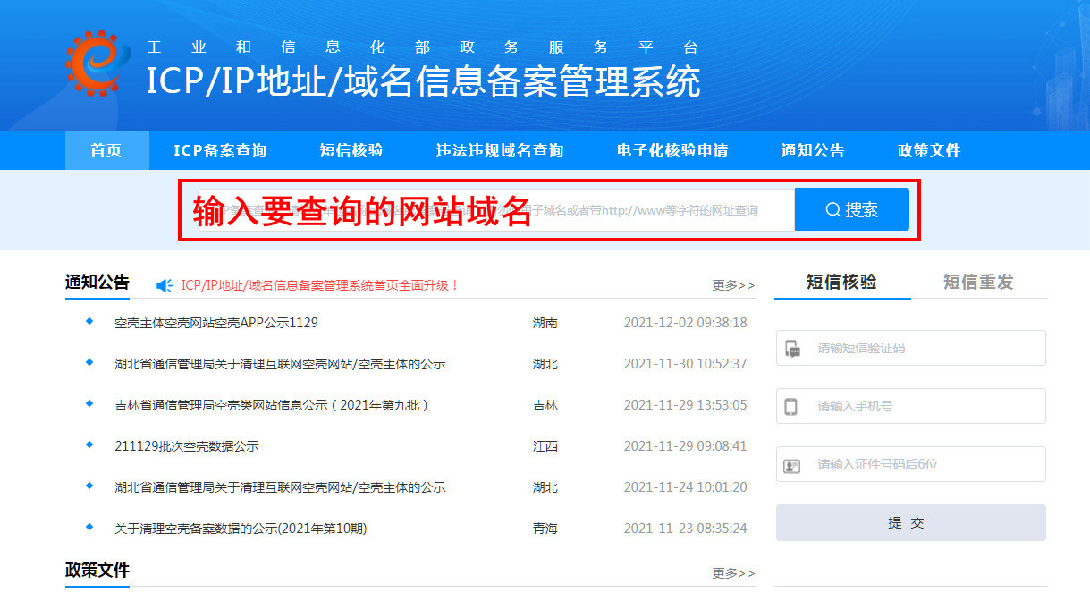This screenshot has height=592, width=1090.
Task: Expand 更多>> beside 政策文件 section
Action: pos(733,573)
